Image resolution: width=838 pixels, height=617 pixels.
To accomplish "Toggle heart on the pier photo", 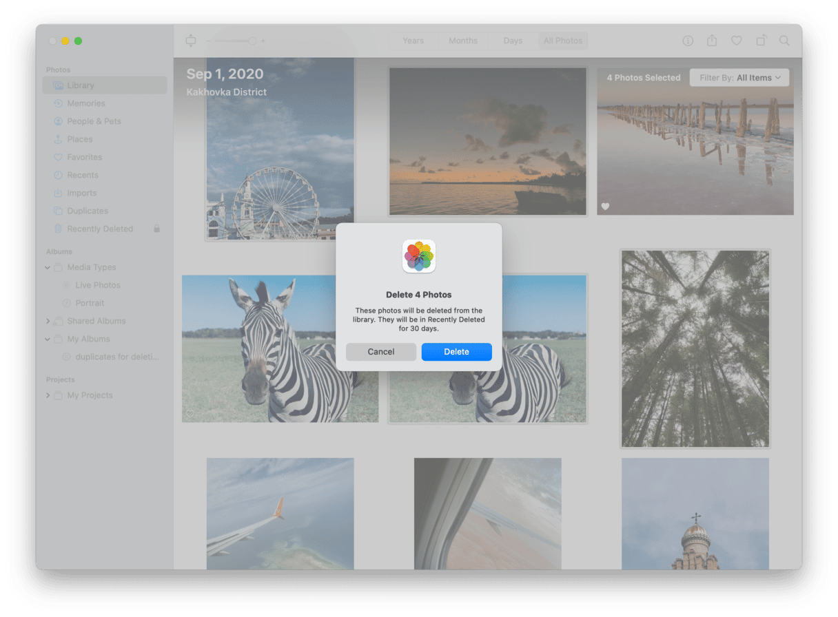I will pos(605,207).
